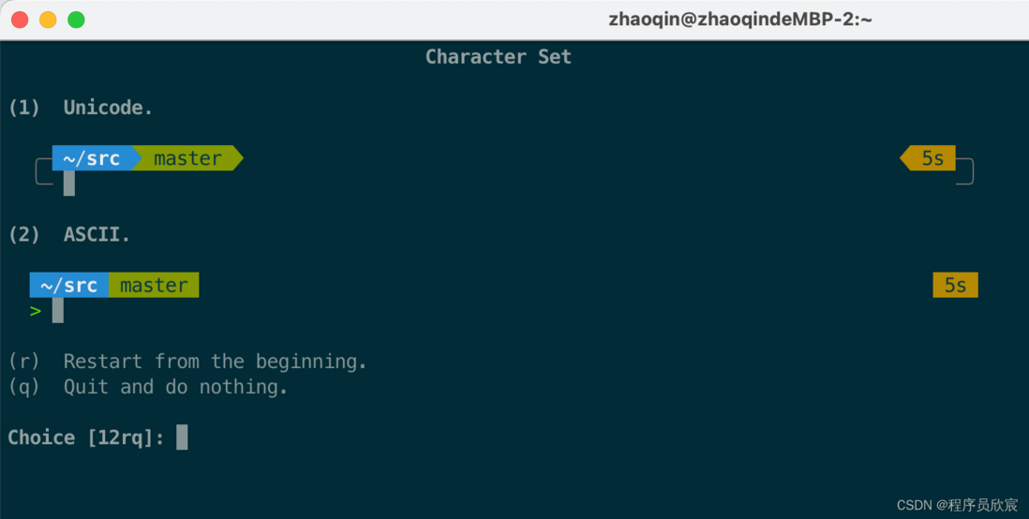Click the window title zhaoqin@zhaoqindeMBP-2:~

740,20
